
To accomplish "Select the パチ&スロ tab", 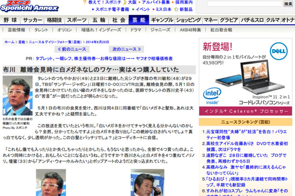I will 252,20.
